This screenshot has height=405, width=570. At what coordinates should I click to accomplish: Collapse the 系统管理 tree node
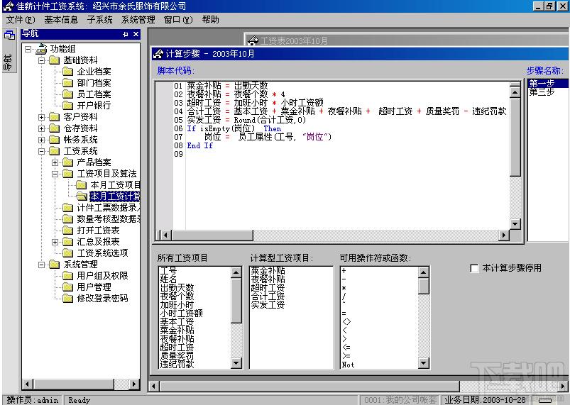[41, 265]
